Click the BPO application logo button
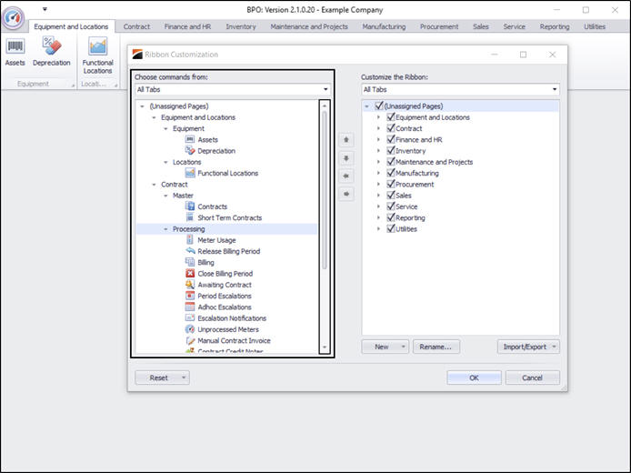This screenshot has width=631, height=473. (14, 17)
